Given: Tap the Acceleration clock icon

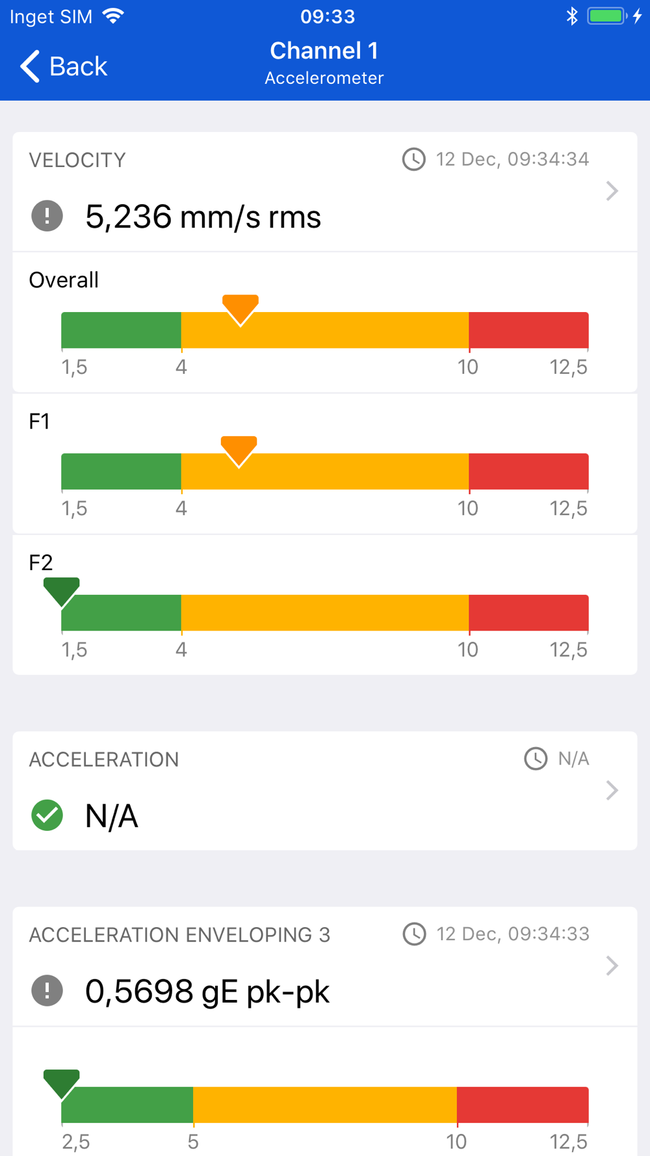Looking at the screenshot, I should [x=536, y=759].
